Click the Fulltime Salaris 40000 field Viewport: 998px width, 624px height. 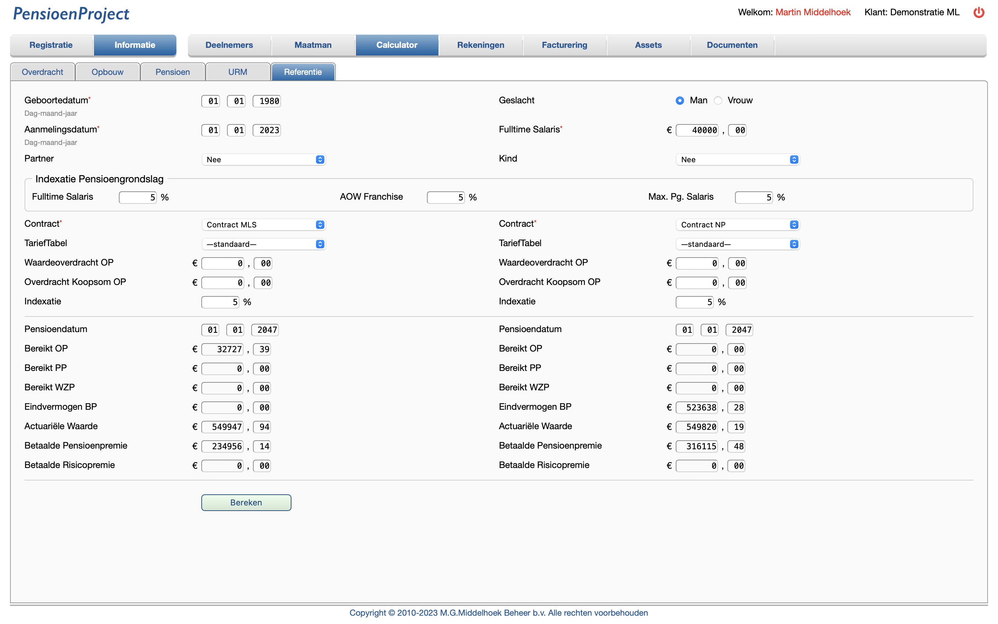pos(697,130)
